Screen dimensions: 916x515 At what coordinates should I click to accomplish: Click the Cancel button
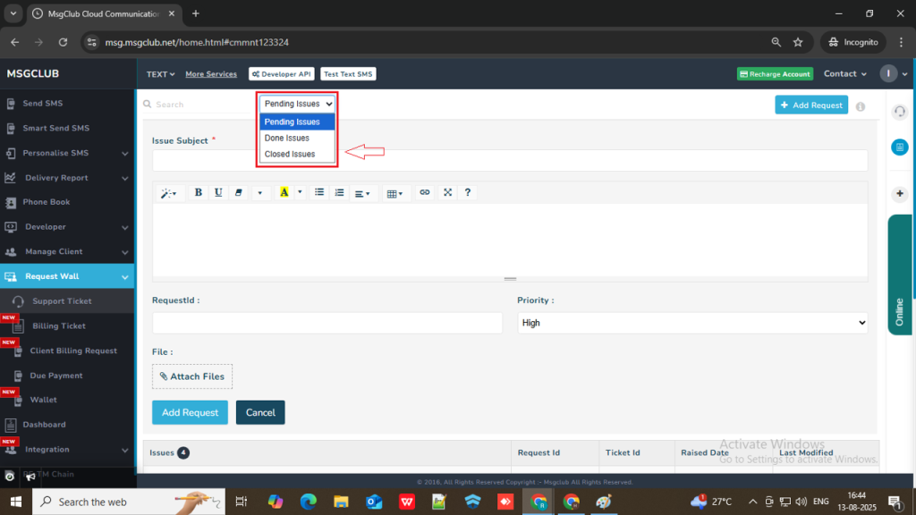pyautogui.click(x=260, y=412)
